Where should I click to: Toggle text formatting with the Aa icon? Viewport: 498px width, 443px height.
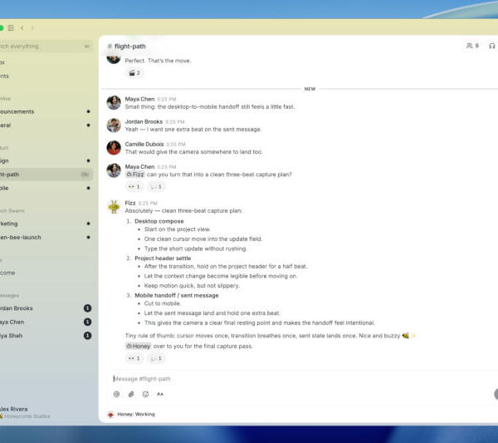coord(160,394)
